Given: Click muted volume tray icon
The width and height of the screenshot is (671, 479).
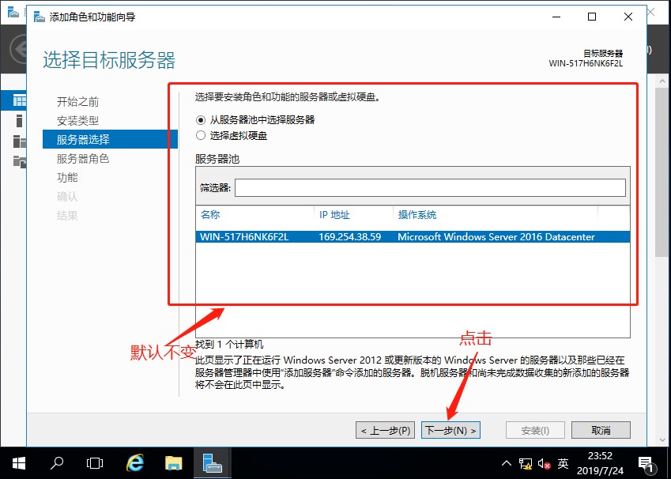Looking at the screenshot, I should (x=544, y=463).
